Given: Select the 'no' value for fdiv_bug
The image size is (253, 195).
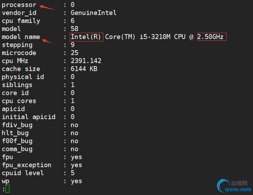Looking at the screenshot, I should 74,125.
